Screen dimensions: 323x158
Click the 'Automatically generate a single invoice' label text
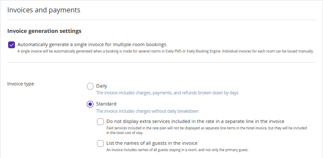click(x=92, y=44)
